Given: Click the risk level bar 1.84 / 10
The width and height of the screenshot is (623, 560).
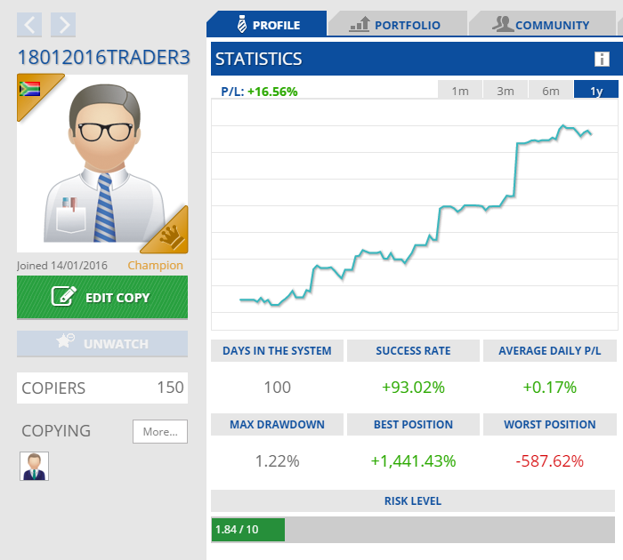Looking at the screenshot, I should coord(248,530).
